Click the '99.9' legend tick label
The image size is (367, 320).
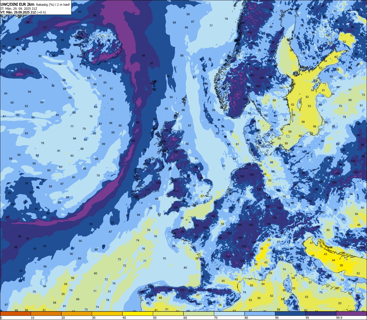tap(339, 318)
